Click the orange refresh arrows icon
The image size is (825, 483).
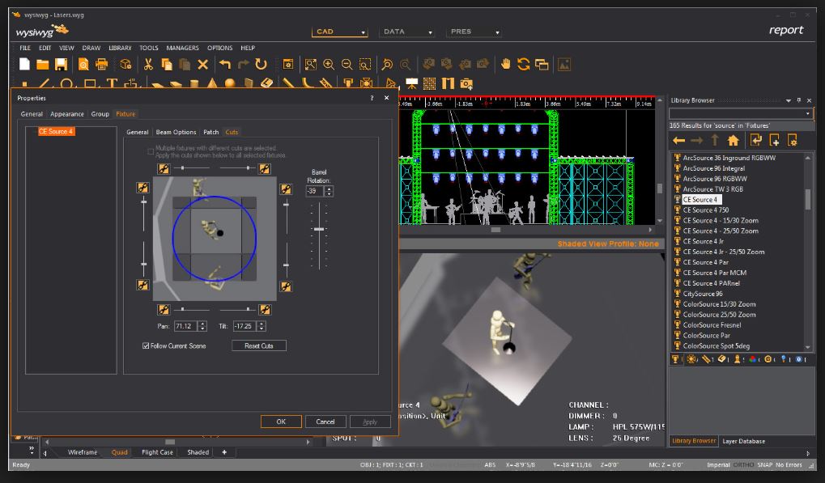(x=524, y=64)
